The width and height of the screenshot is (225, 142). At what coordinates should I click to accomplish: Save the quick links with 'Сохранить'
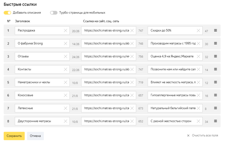tap(14, 136)
